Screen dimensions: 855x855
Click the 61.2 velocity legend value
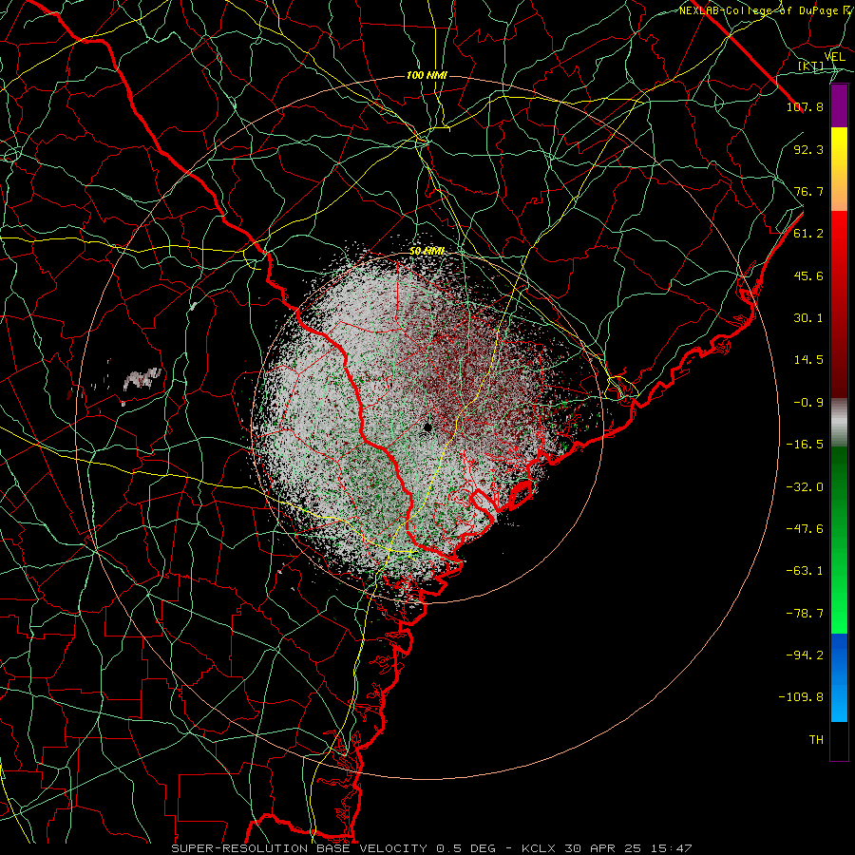tap(808, 234)
